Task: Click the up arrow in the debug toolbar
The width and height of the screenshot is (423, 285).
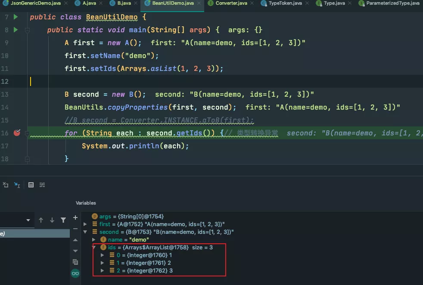Action: click(41, 220)
